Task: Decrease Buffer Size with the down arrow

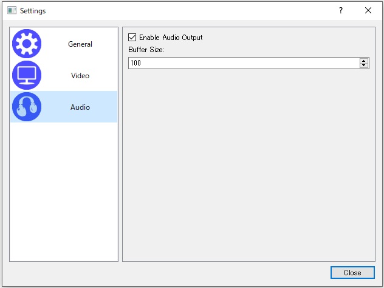Action: [364, 65]
